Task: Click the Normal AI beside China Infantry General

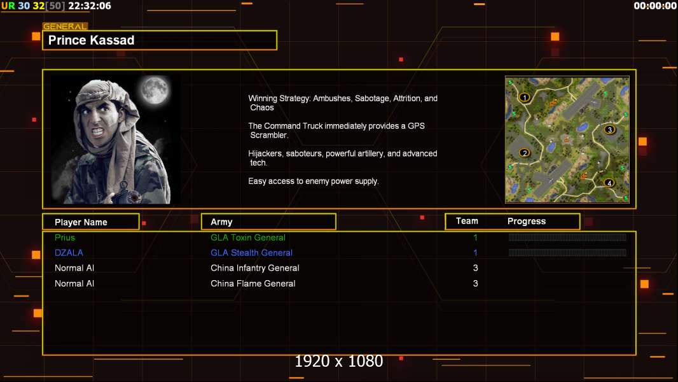Action: pos(74,268)
